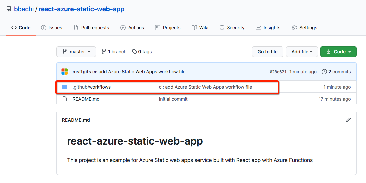Image resolution: width=366 pixels, height=183 pixels.
Task: Open the Initial commit link
Action: [173, 99]
